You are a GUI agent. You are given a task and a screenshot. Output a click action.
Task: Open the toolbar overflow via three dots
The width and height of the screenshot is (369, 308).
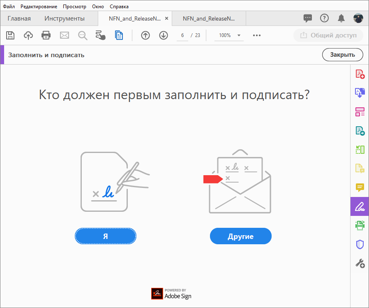point(257,35)
